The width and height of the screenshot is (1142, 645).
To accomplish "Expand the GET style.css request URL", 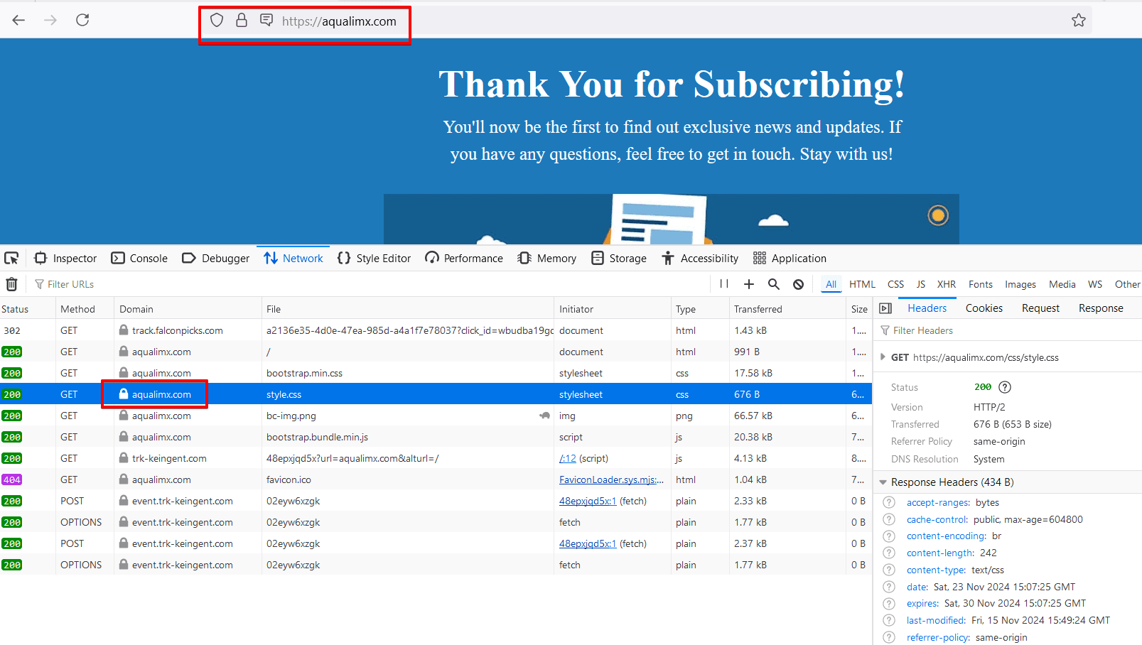I will [883, 357].
